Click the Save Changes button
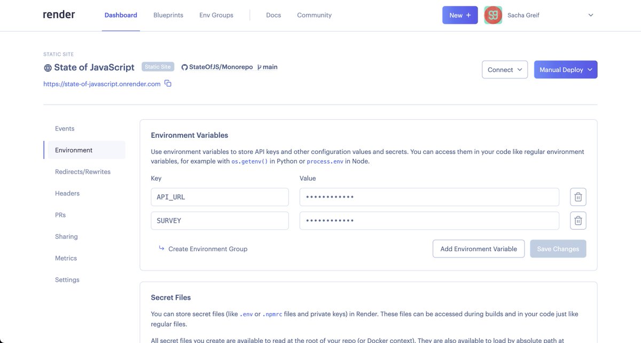 (558, 249)
